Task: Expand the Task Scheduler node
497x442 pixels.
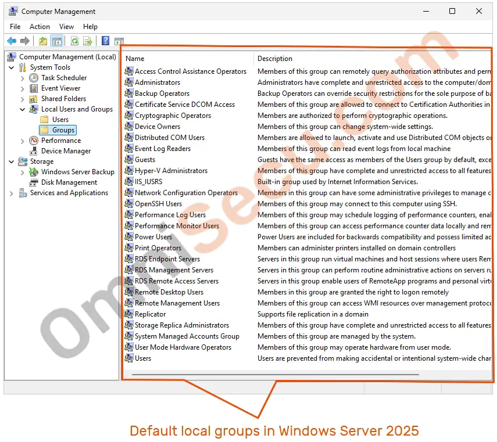Action: click(22, 78)
